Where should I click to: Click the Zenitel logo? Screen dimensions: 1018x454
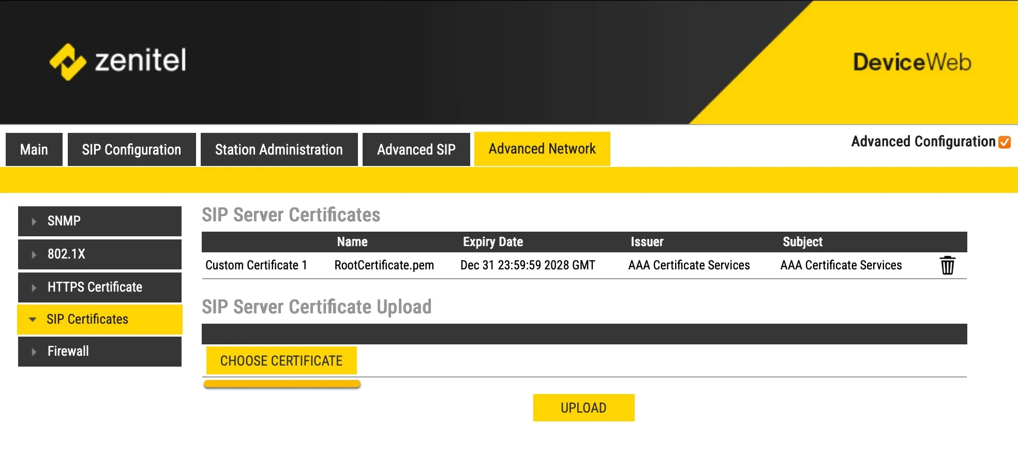[x=118, y=61]
